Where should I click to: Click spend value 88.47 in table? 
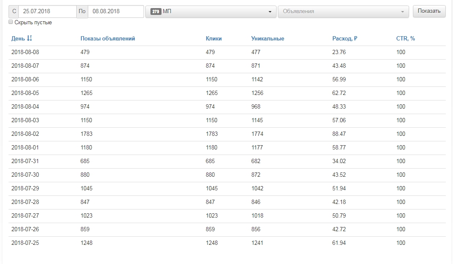point(339,134)
